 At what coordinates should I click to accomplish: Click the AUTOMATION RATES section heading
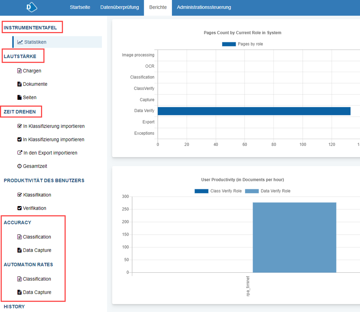click(x=28, y=264)
